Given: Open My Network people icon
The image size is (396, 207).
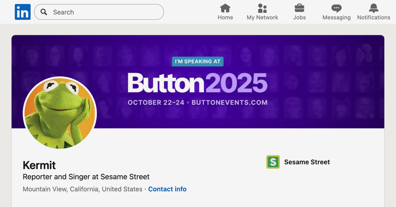Looking at the screenshot, I should pyautogui.click(x=262, y=8).
